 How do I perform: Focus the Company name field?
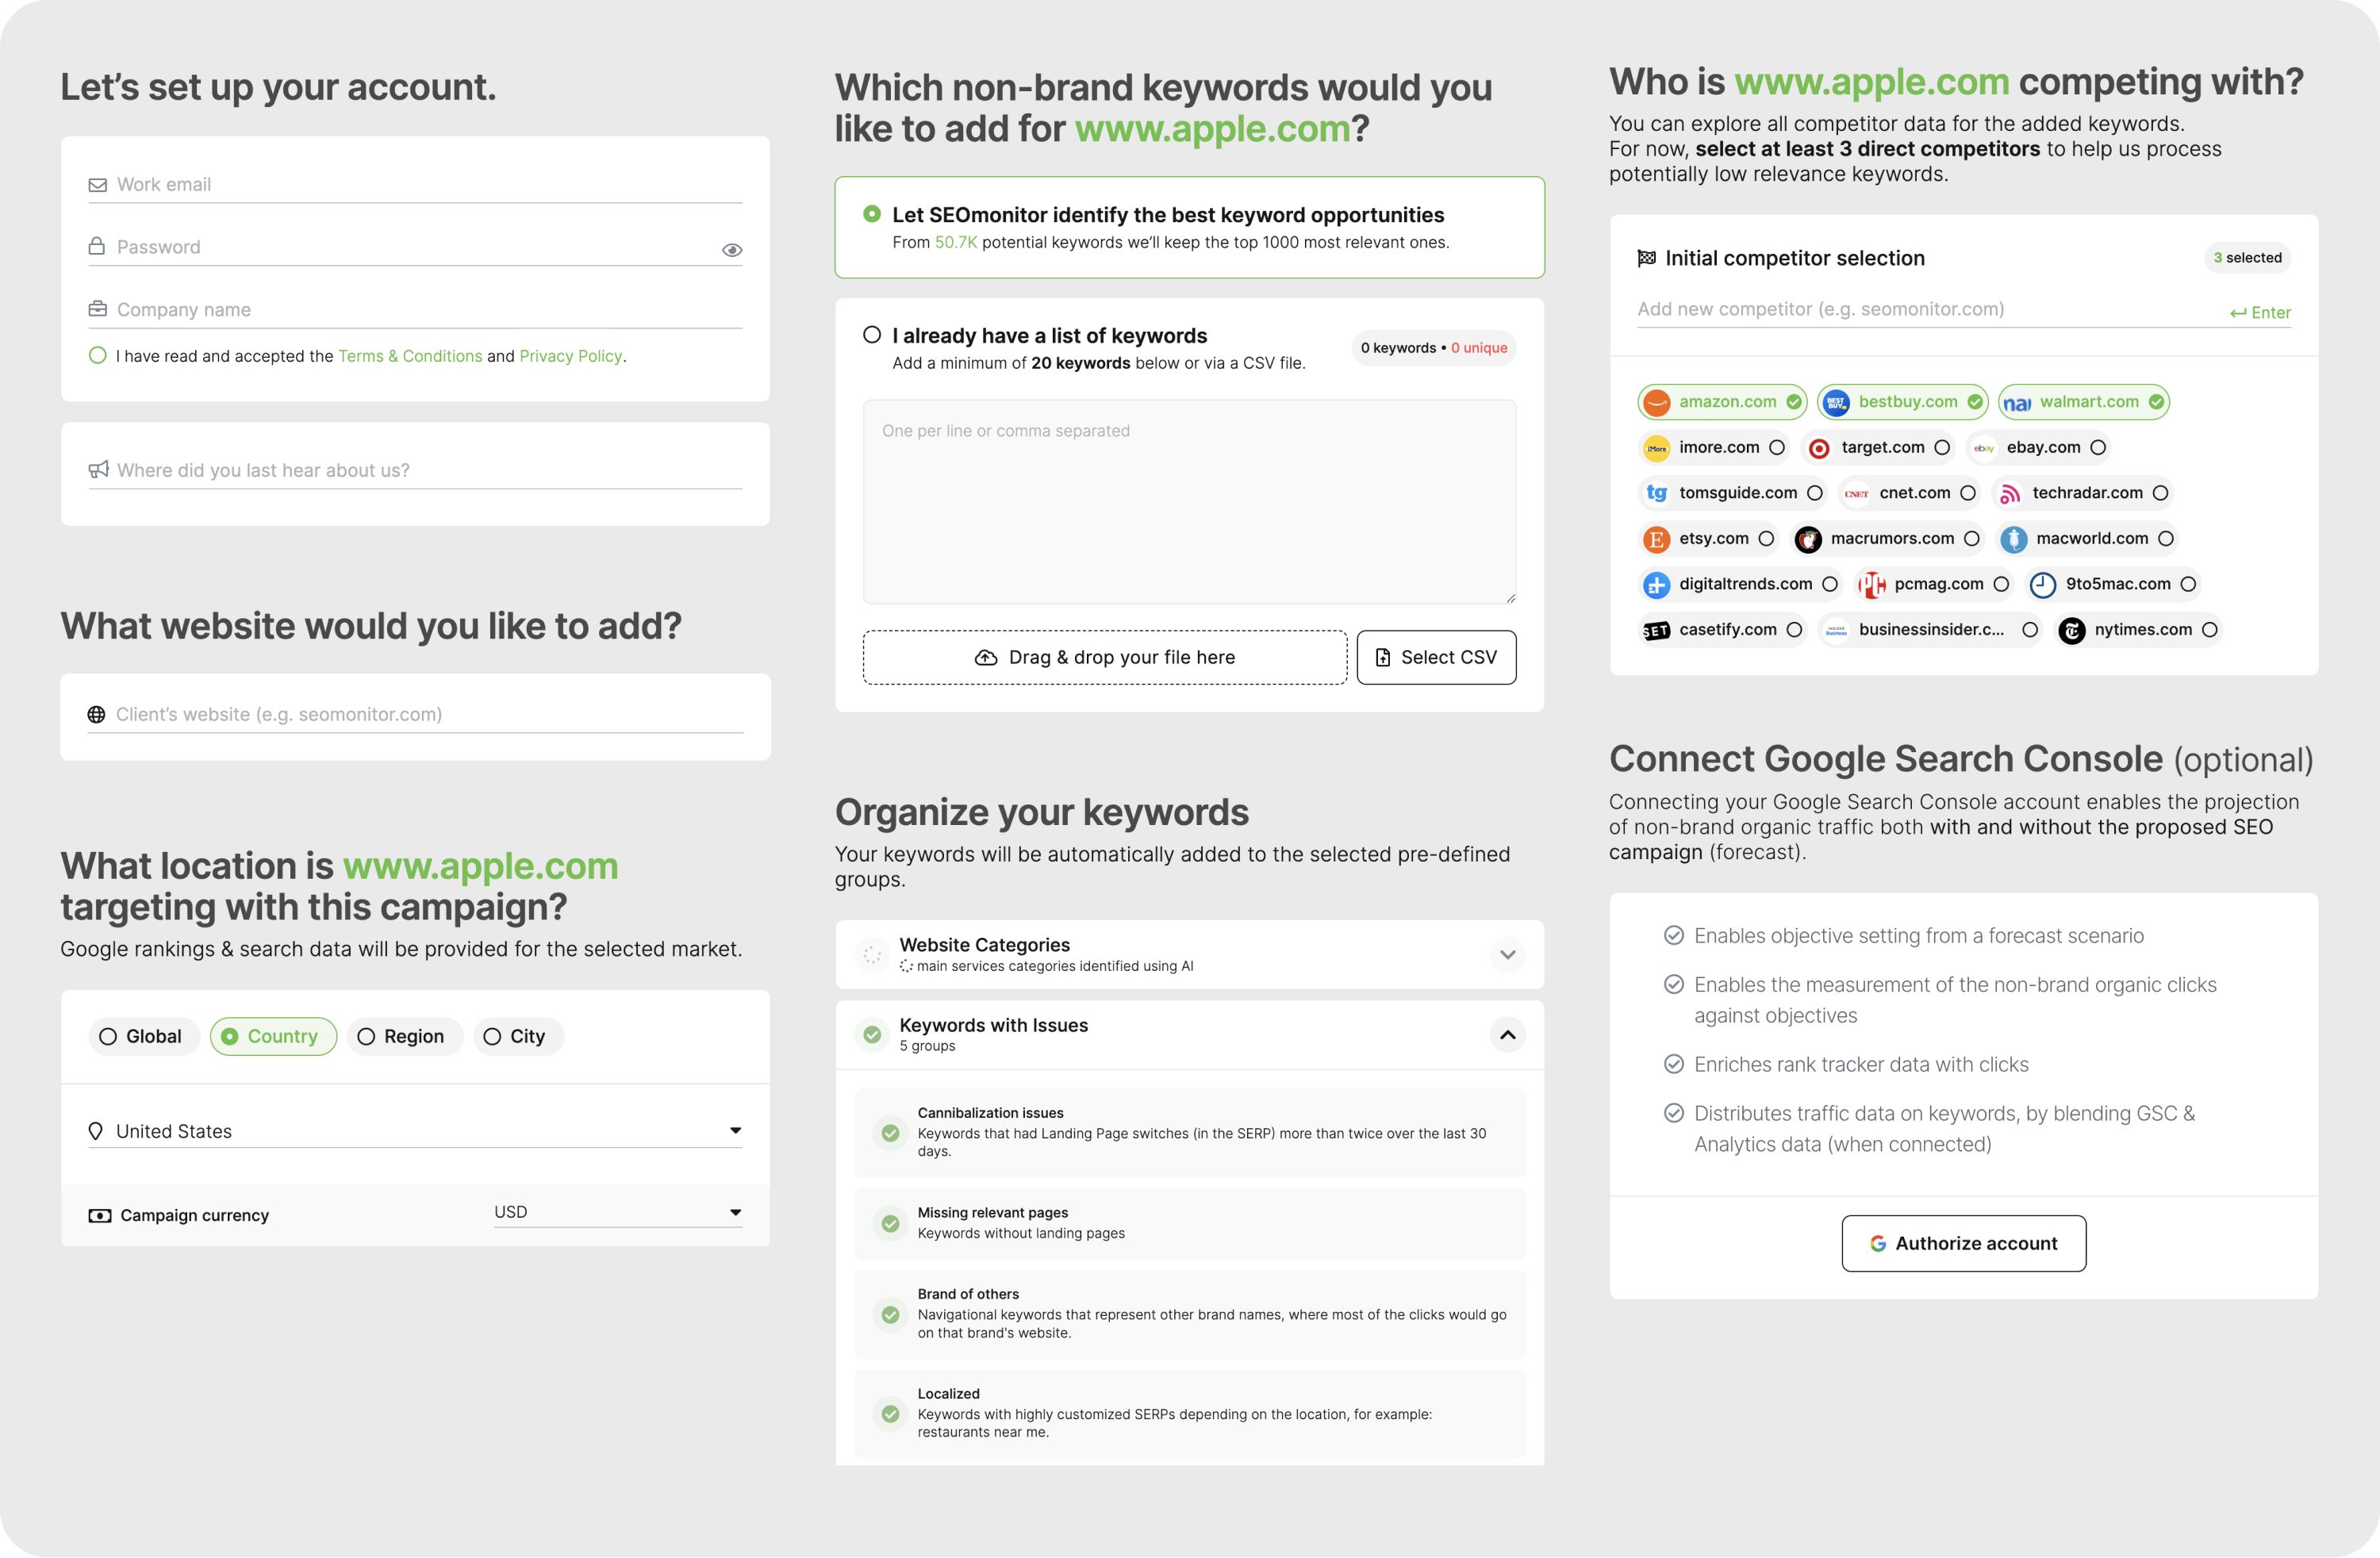[415, 310]
